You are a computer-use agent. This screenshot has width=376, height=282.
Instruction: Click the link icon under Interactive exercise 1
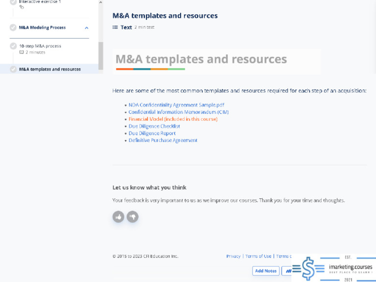click(22, 7)
